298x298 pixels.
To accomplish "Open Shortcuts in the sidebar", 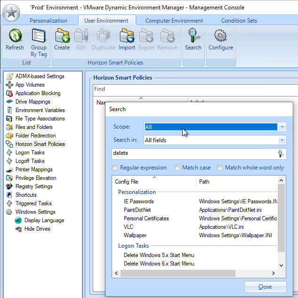I will coord(21,195).
